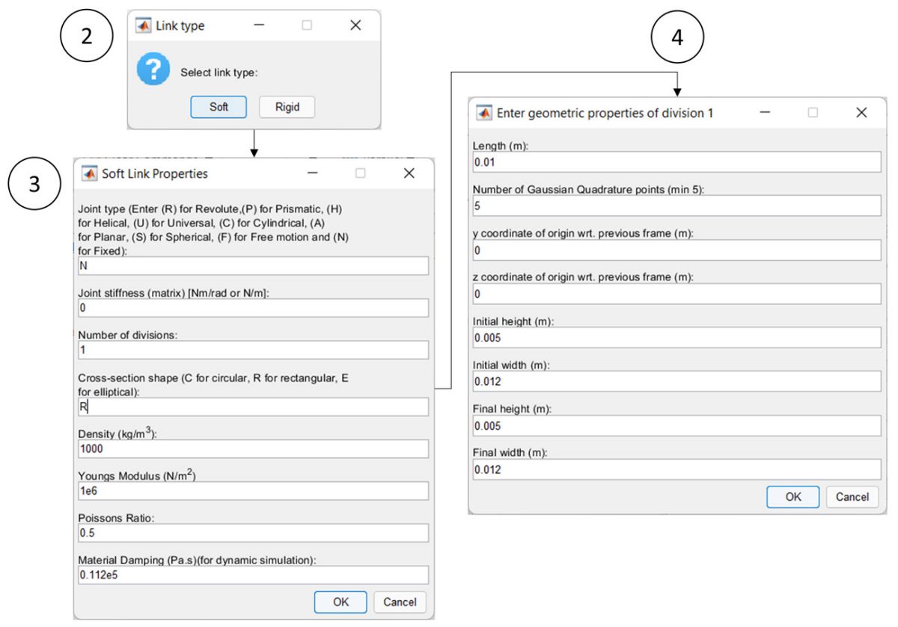Click the Density field showing 1000

coord(253,448)
